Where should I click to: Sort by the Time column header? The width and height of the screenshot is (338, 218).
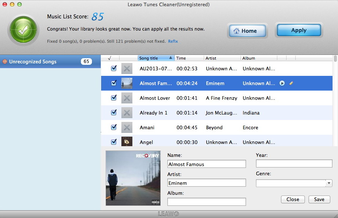pyautogui.click(x=189, y=58)
